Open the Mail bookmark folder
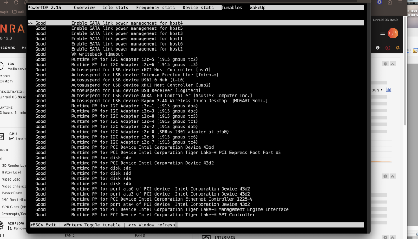Image resolution: width=418 pixels, height=239 pixels. (x=18, y=12)
